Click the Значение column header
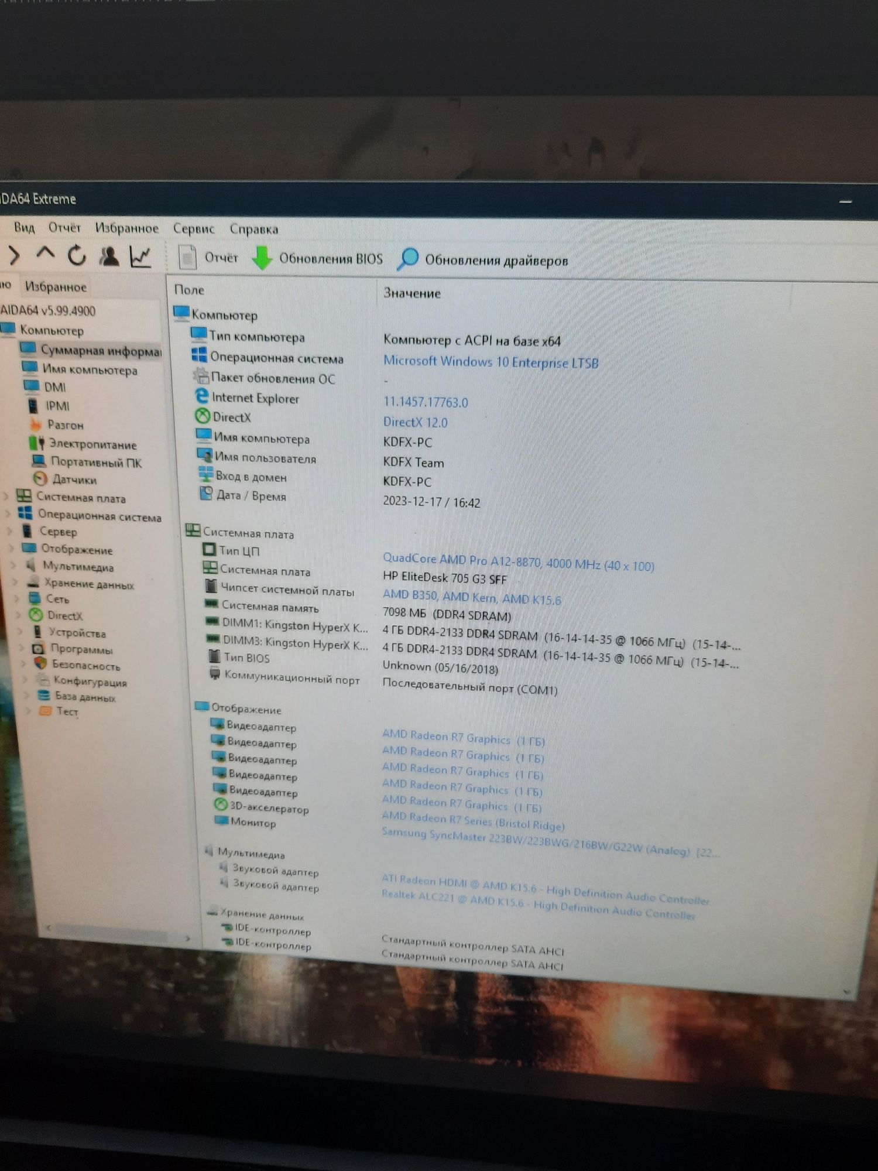Viewport: 878px width, 1171px height. (x=411, y=293)
